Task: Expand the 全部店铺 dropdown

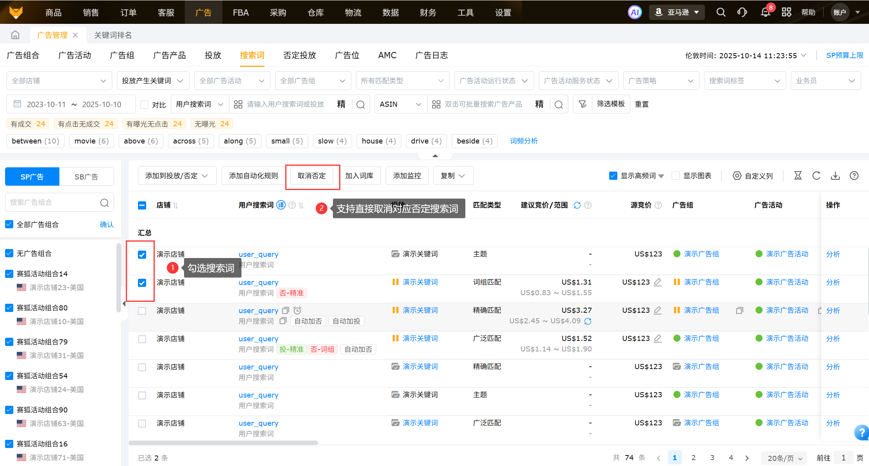Action: [x=59, y=81]
